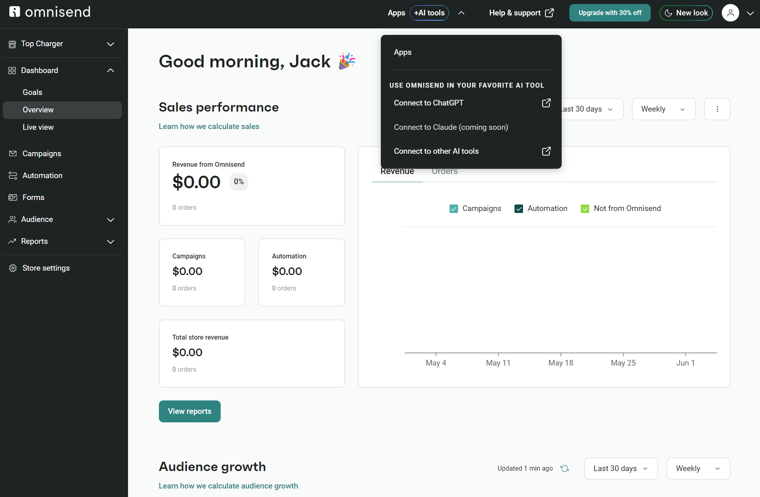Click the Forms icon in sidebar
This screenshot has height=497, width=760.
(x=13, y=198)
